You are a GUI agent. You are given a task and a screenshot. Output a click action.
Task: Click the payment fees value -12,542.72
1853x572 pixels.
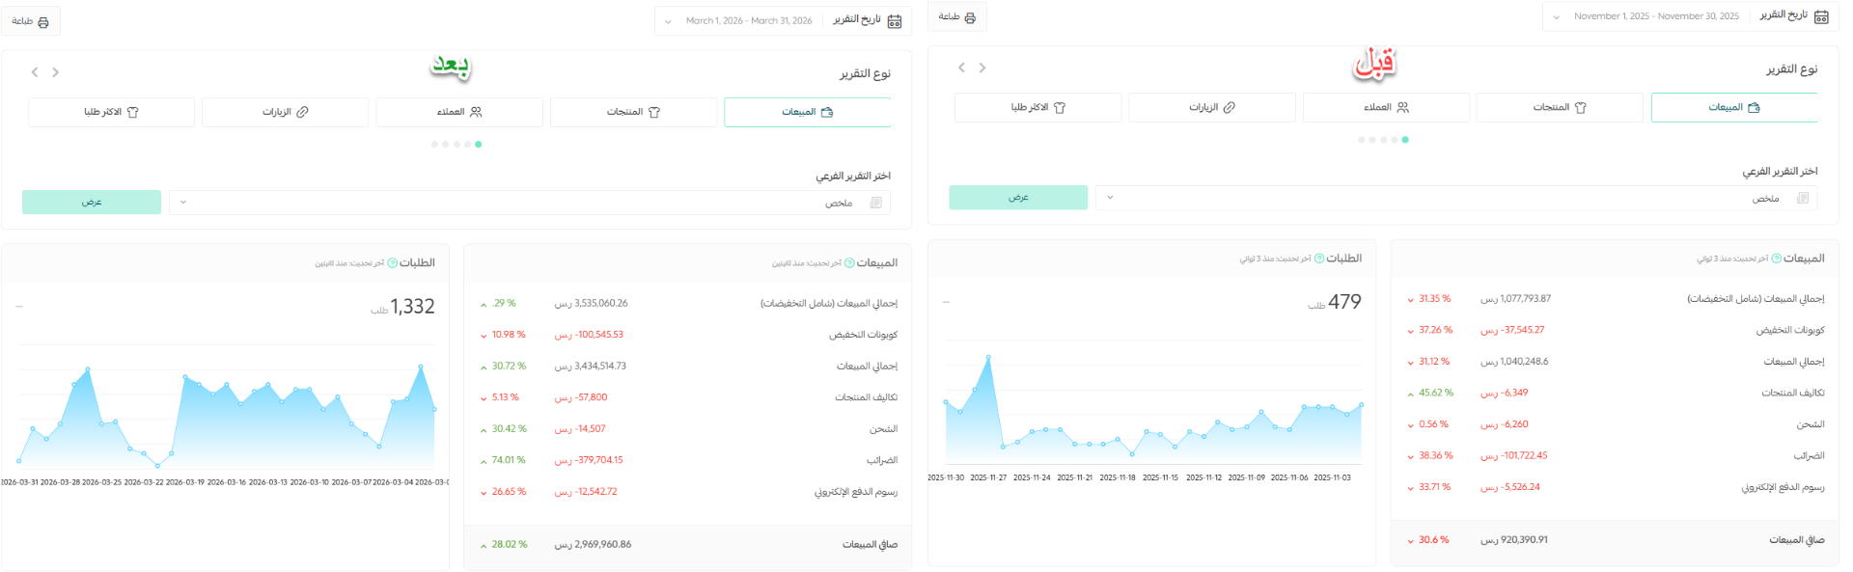tap(595, 492)
